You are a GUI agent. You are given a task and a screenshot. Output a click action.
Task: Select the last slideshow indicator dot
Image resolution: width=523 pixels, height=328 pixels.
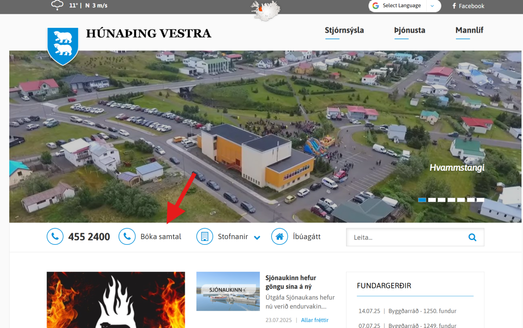[x=480, y=200]
